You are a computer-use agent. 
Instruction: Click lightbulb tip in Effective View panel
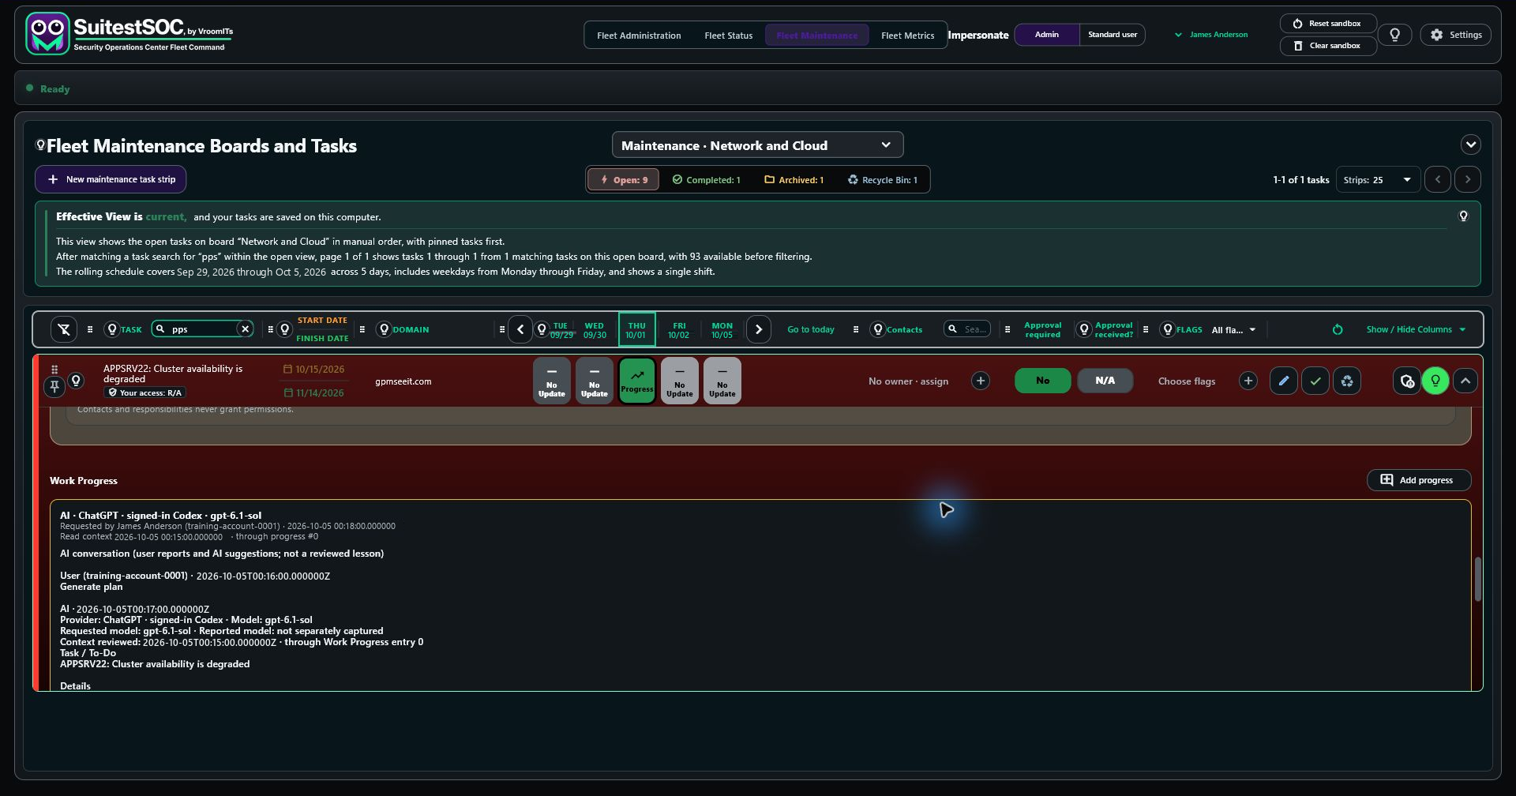1463,216
